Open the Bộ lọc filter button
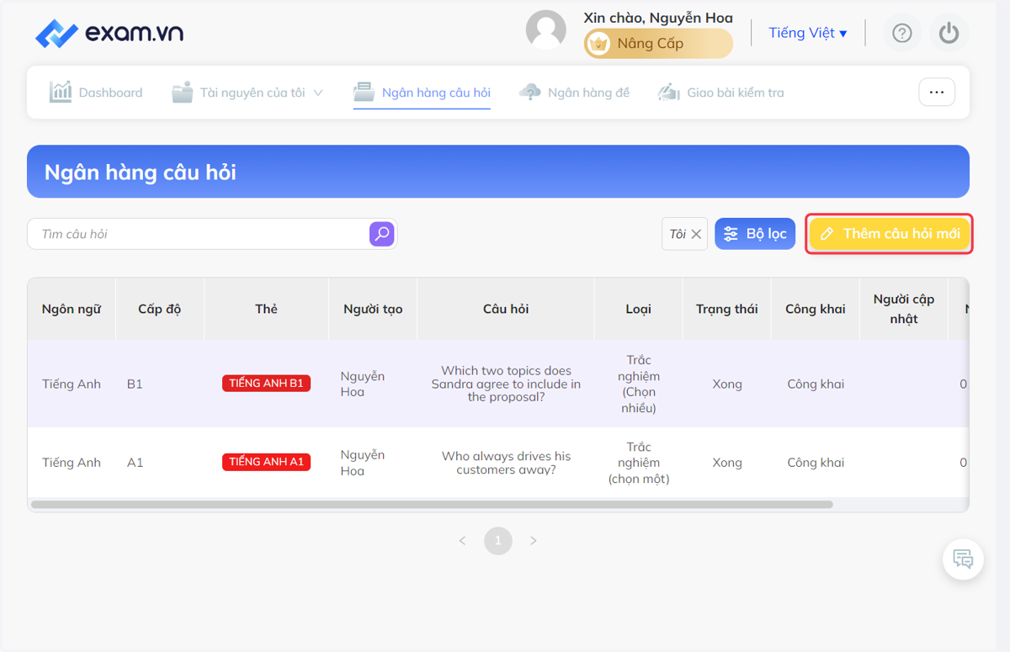 click(x=755, y=234)
